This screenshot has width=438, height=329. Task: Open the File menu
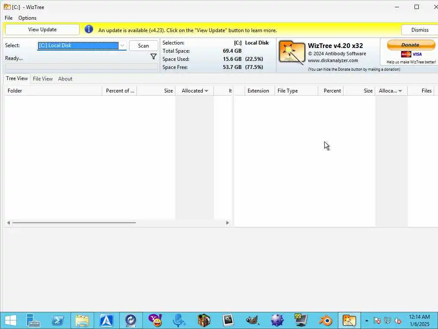click(x=9, y=18)
